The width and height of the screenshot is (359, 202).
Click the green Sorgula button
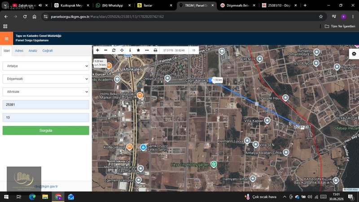(46, 130)
